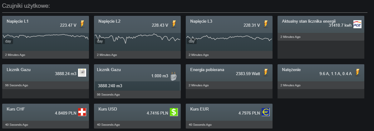The width and height of the screenshot is (374, 131).
Task: Click the Czujniki użytkowe section heading
Action: click(26, 6)
